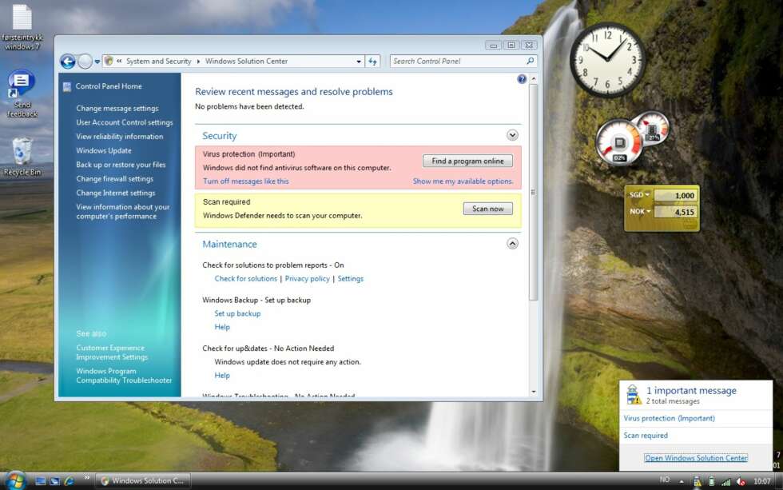Open the førsteinntrykk windows 7 desktop file
The width and height of the screenshot is (783, 490).
pos(22,27)
